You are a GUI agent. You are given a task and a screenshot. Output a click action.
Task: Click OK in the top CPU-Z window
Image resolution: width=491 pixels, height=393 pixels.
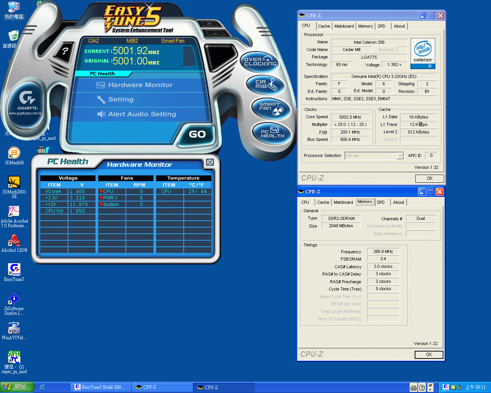[430, 178]
